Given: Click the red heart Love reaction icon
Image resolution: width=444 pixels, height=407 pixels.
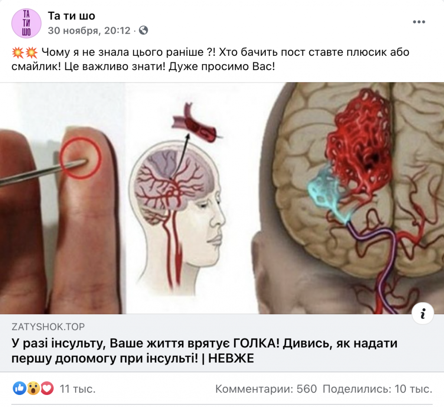Looking at the screenshot, I should coord(47,389).
